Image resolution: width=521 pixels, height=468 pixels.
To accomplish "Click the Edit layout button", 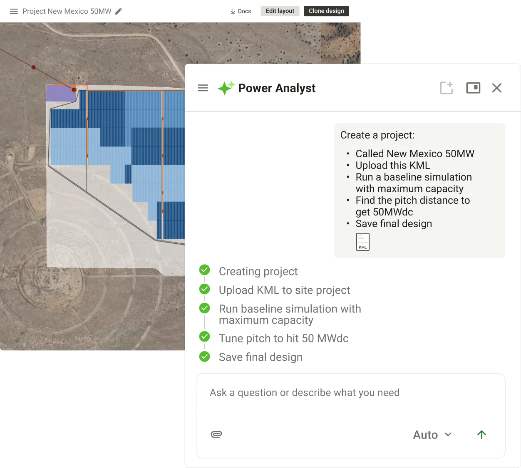I will pyautogui.click(x=280, y=11).
